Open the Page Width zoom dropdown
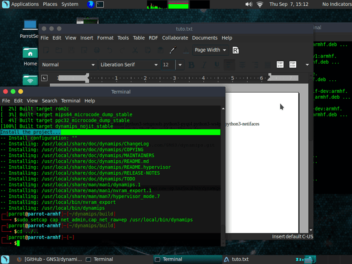The width and height of the screenshot is (352, 264). (210, 50)
